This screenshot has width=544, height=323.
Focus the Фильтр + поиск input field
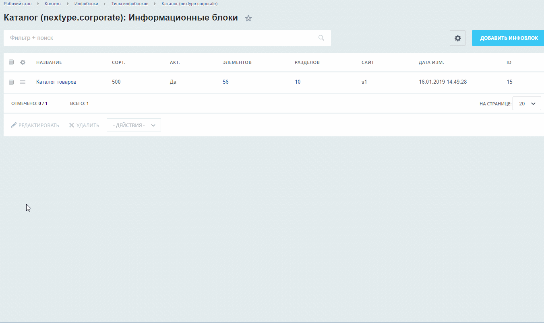point(161,38)
